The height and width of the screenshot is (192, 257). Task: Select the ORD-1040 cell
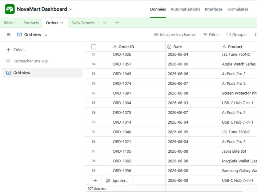point(138,132)
